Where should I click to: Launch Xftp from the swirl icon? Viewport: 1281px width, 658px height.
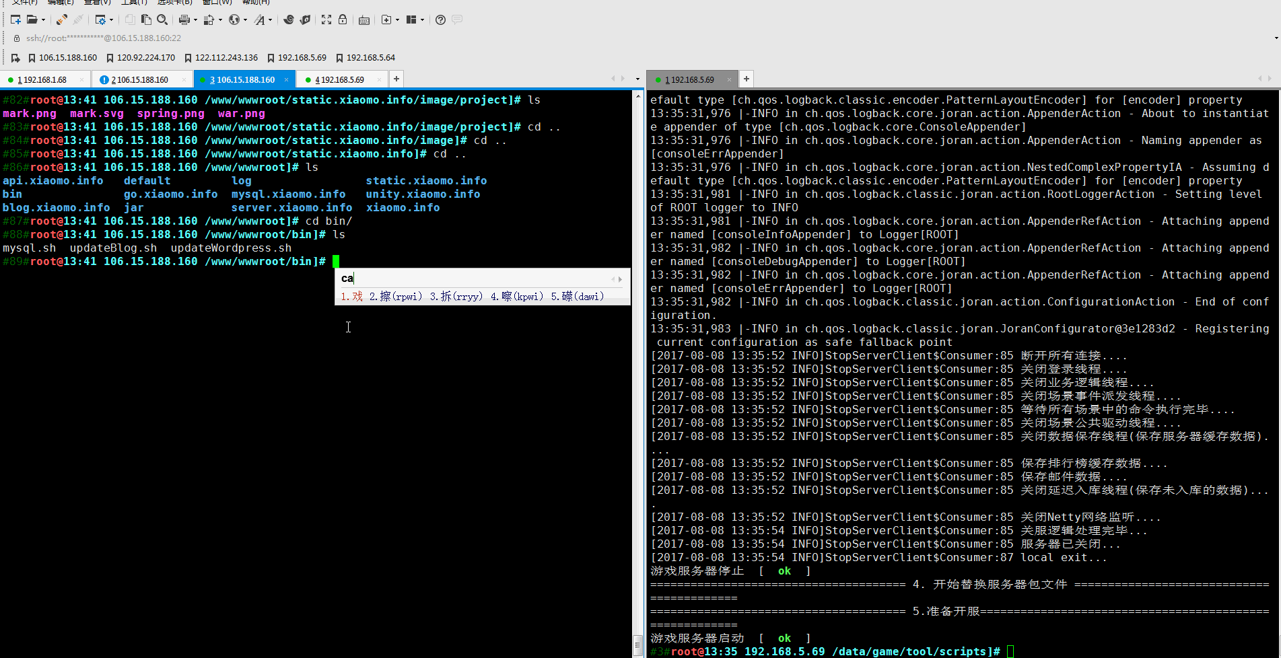(289, 20)
